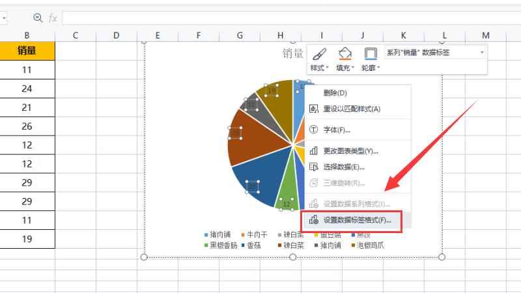Select the cell containing 26

point(27,126)
